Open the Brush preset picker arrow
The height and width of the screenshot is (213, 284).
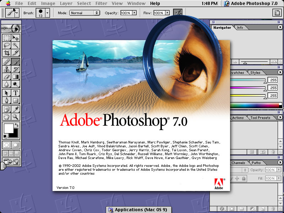coord(47,13)
